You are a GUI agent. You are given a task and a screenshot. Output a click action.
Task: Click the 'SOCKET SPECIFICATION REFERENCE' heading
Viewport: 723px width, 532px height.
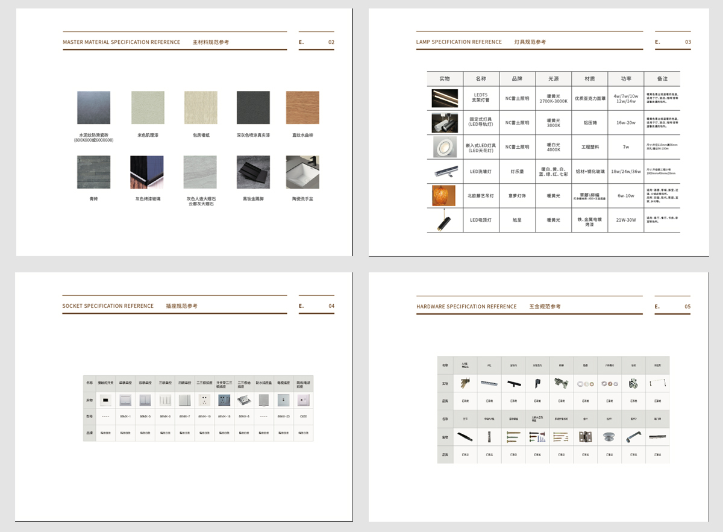coord(108,306)
